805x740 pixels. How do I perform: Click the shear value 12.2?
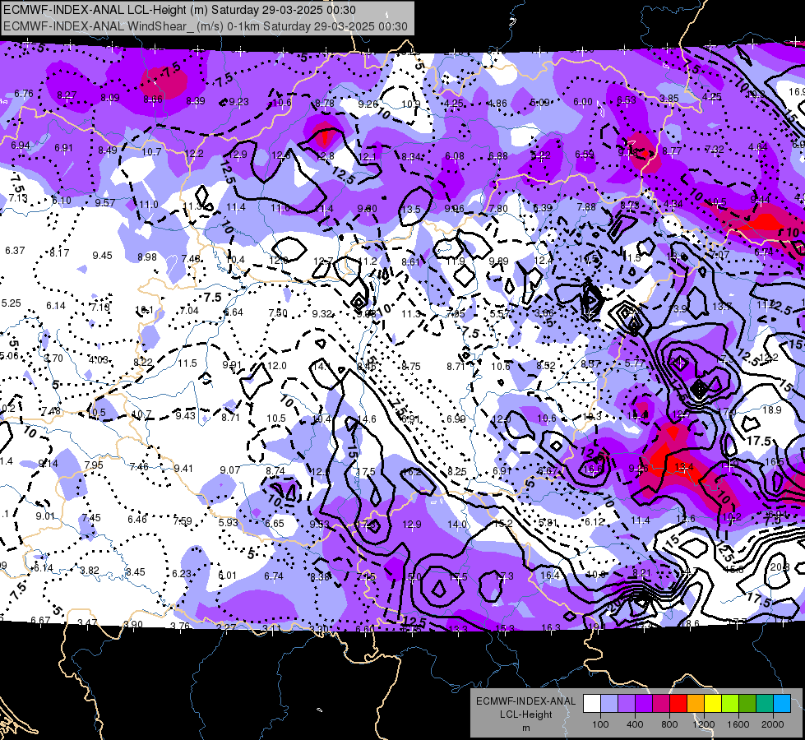tap(194, 153)
